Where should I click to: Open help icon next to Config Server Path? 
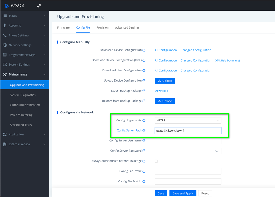[144, 131]
